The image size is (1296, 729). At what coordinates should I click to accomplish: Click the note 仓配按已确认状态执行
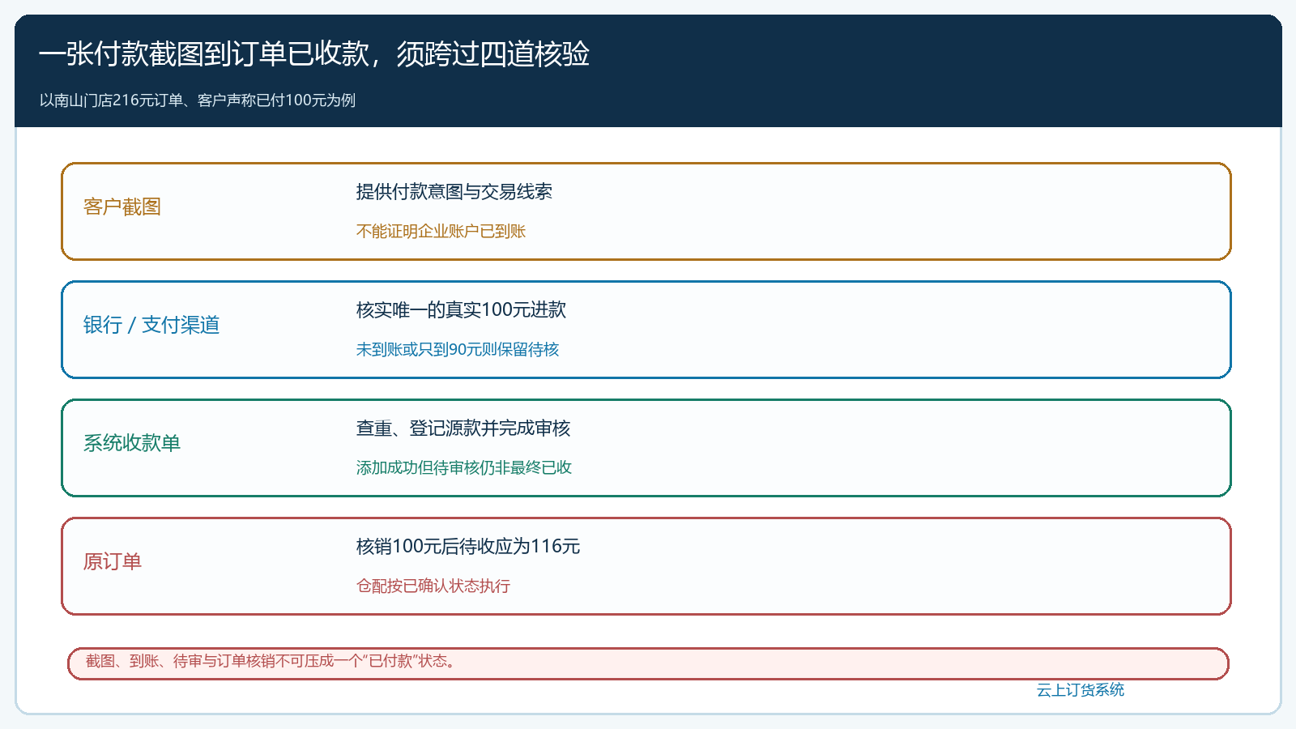[x=433, y=586]
